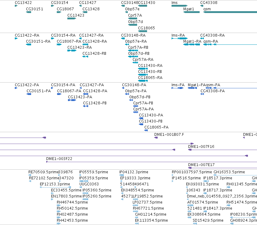
Task: Click the Mgat1 gene label
Action: [x=189, y=9]
